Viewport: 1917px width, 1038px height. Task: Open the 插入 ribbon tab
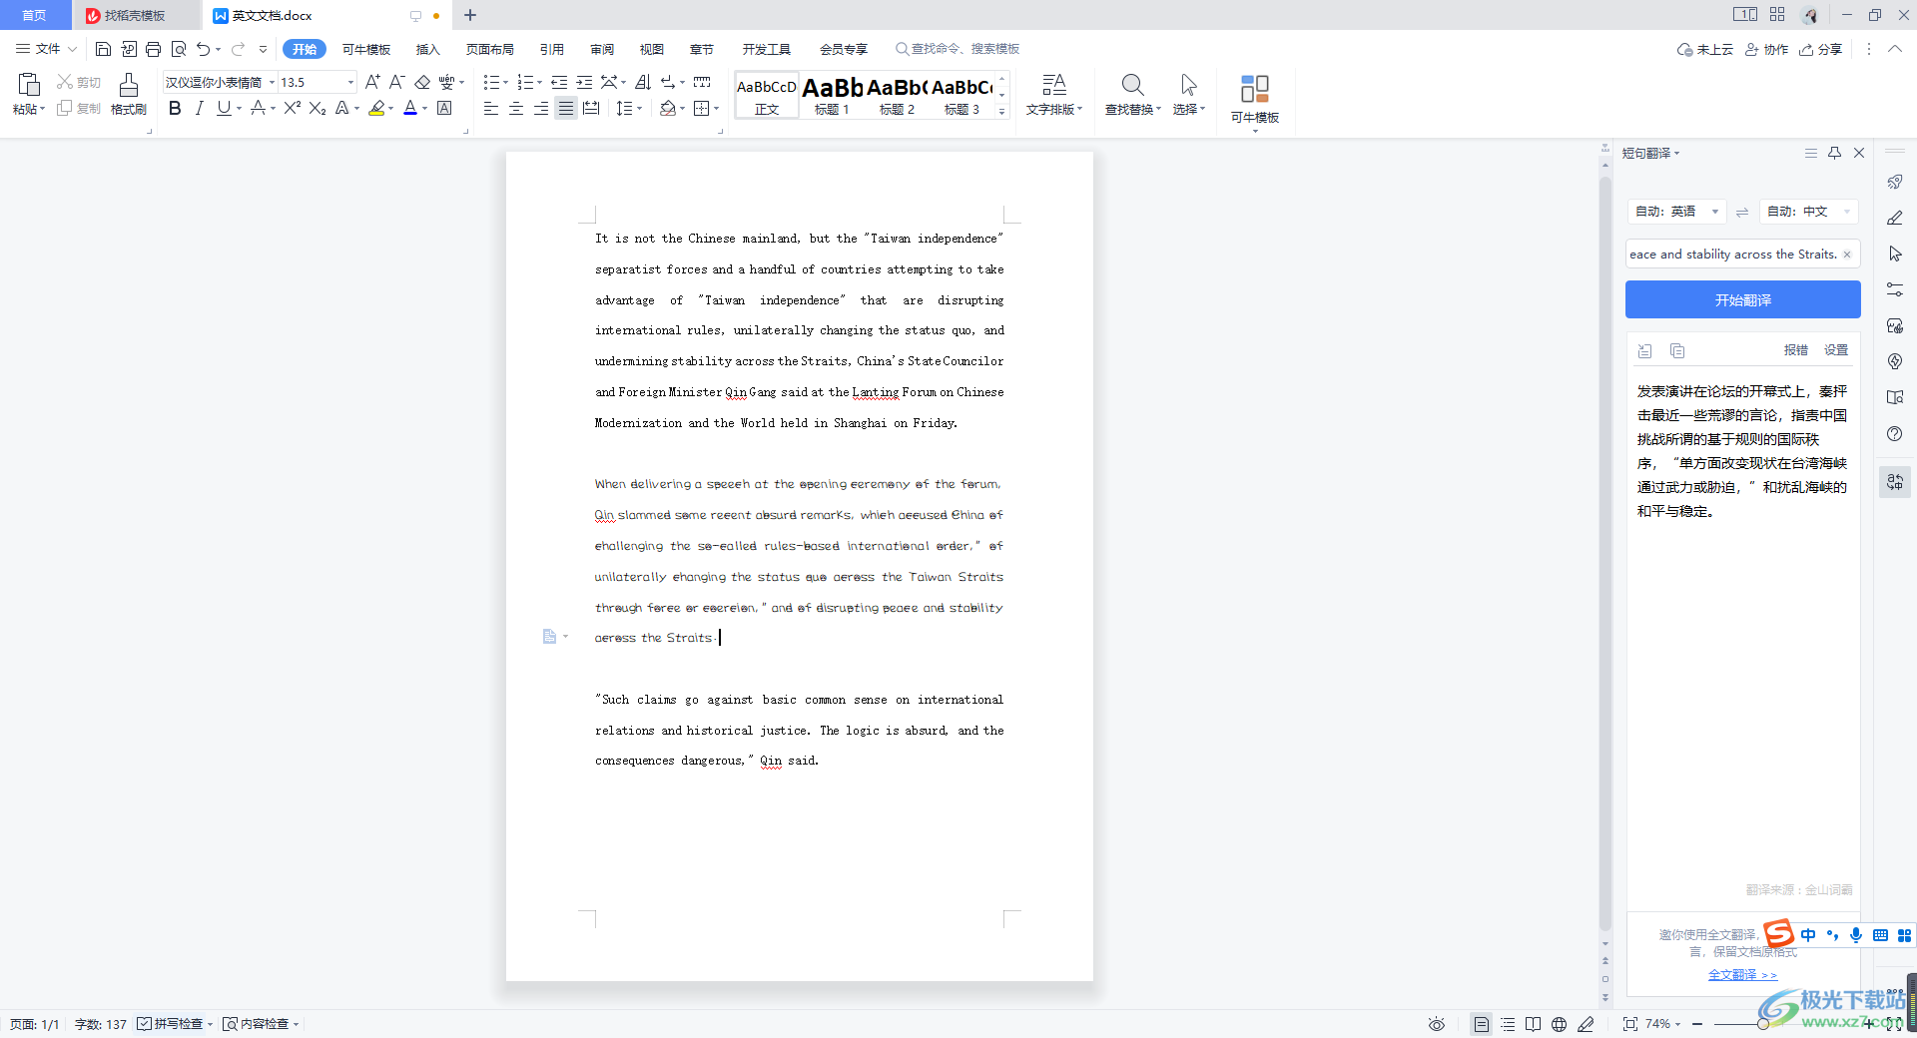pyautogui.click(x=428, y=49)
